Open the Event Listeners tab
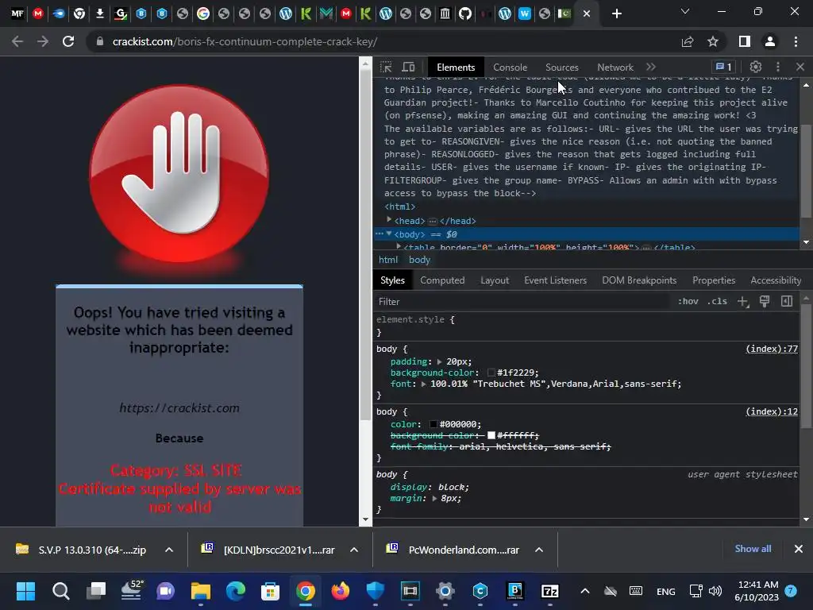 [555, 280]
